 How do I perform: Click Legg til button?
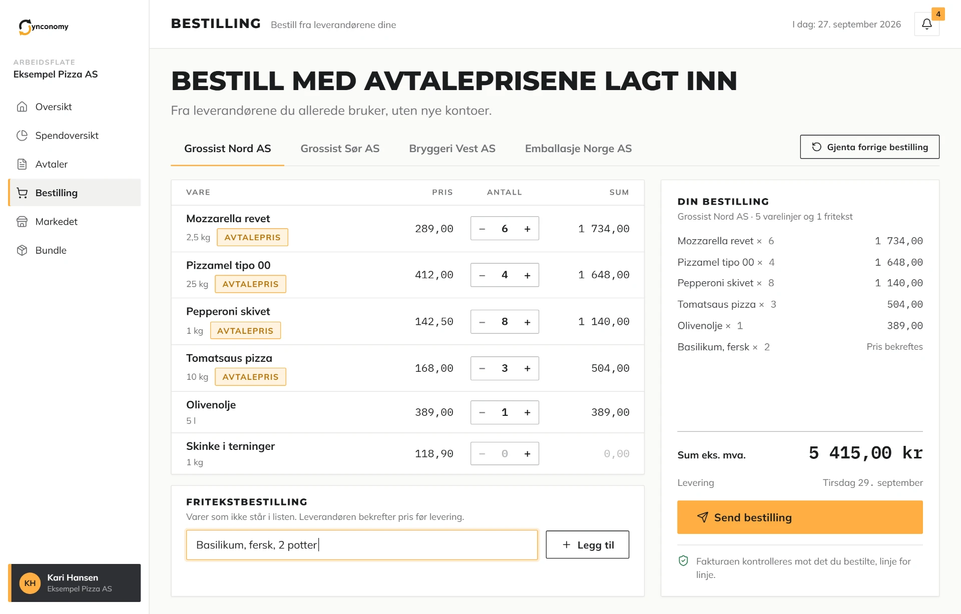(587, 544)
